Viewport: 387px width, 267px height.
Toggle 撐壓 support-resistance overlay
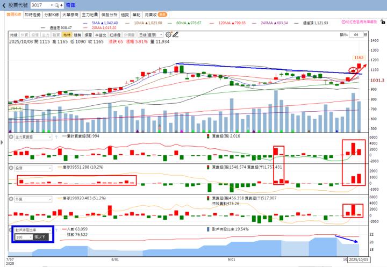[88, 35]
